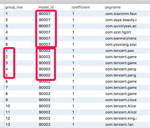
Task: Click coefficient 1 in com.tencent.lian row
Action: click(73, 124)
